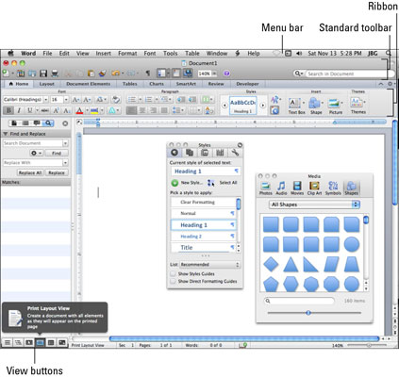This screenshot has width=399, height=377.
Task: Open the All Shapes dropdown
Action: coord(314,205)
